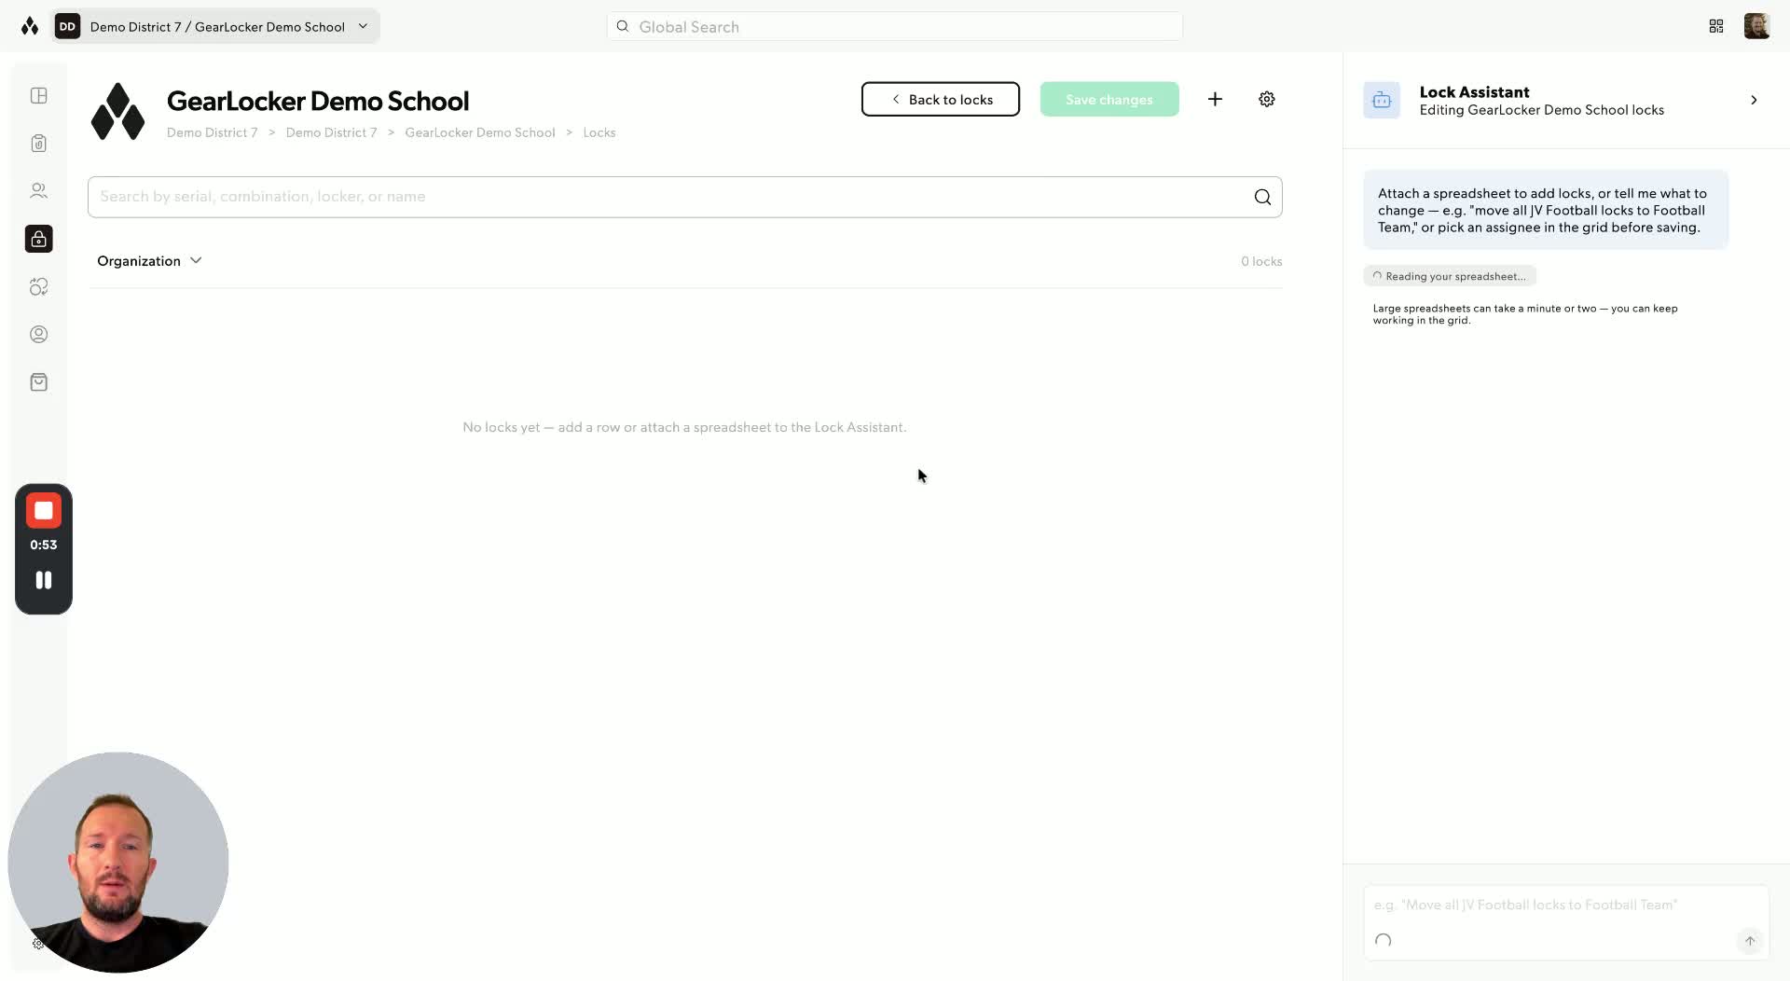Click the Lock Assistant robot icon
1790x981 pixels.
(x=1382, y=100)
